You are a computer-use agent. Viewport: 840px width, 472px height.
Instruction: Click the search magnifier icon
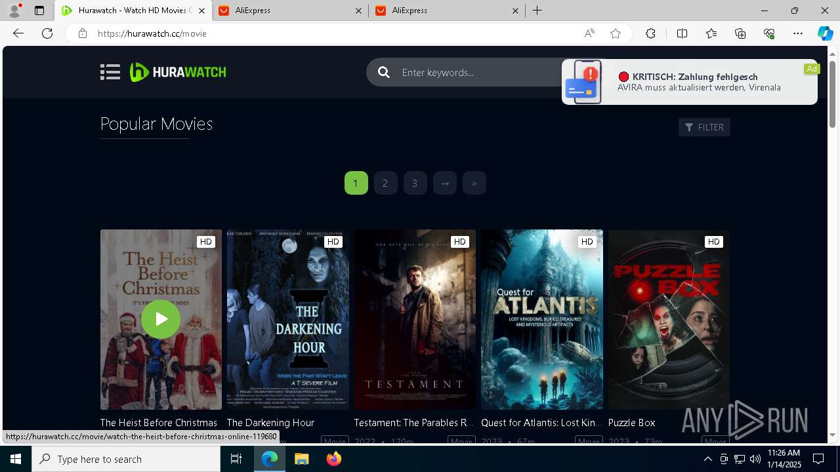384,72
